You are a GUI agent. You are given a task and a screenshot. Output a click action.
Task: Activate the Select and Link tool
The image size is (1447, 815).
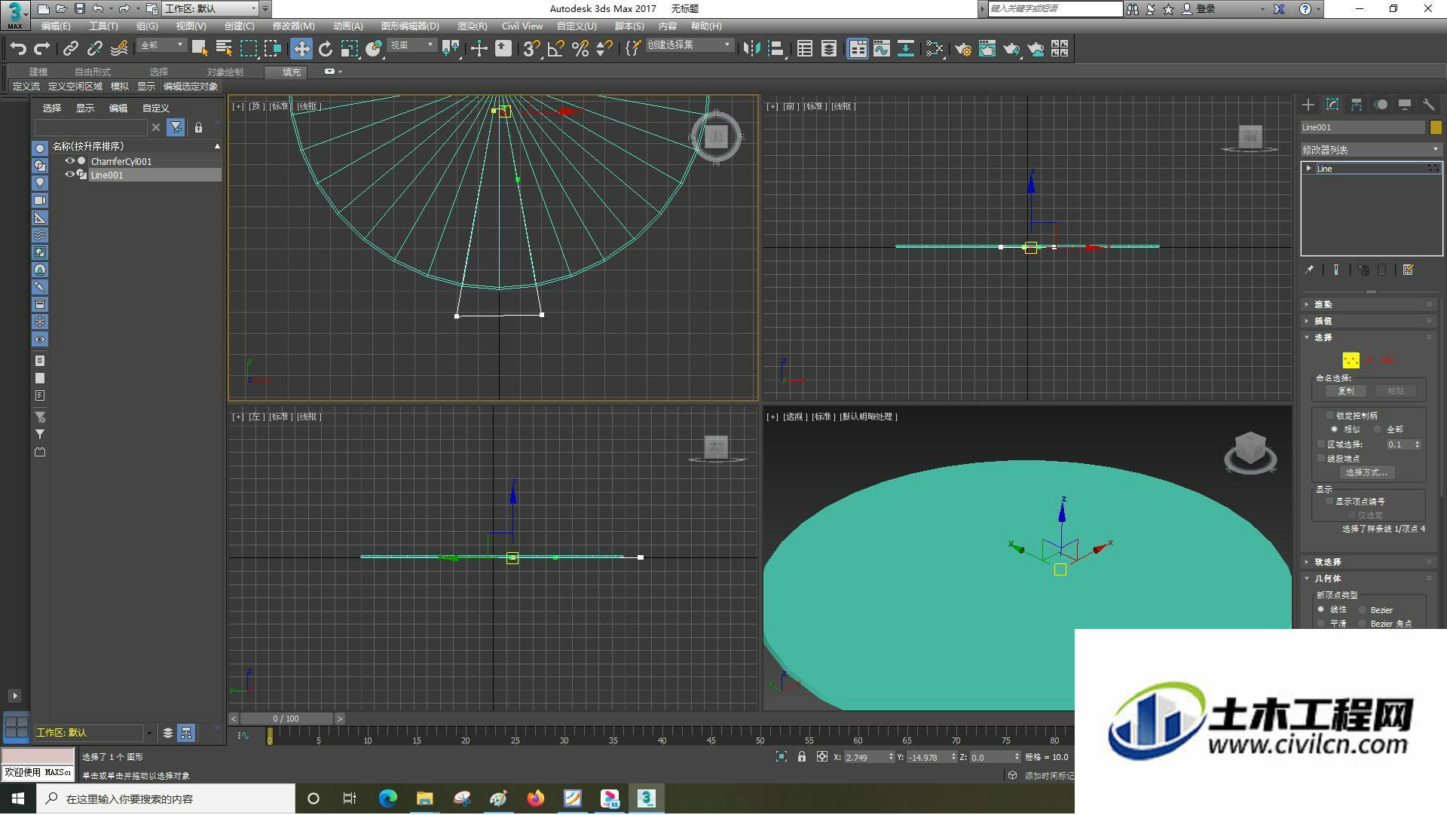[x=70, y=49]
